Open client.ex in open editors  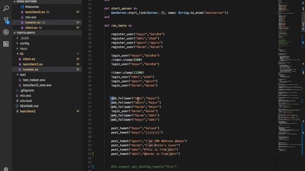(31, 28)
